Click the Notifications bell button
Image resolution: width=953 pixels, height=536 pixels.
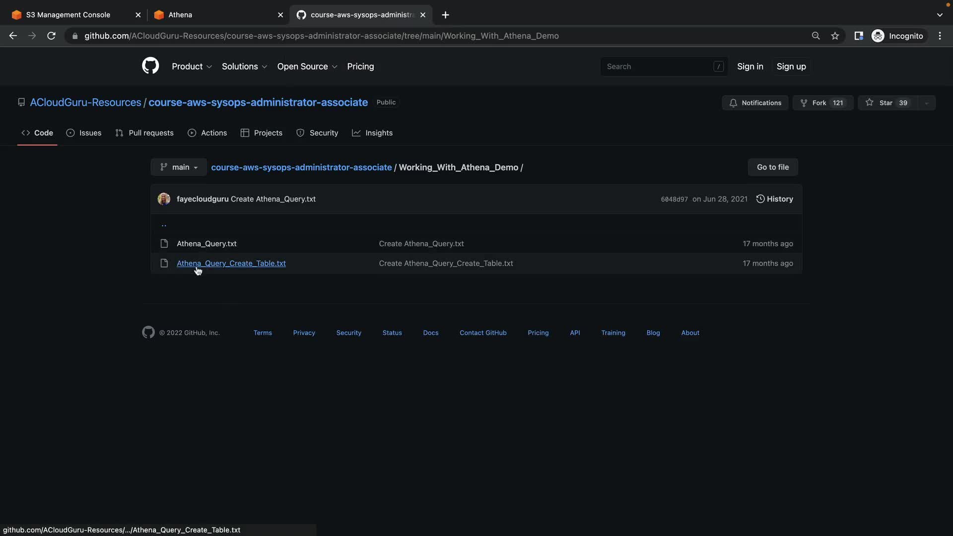coord(755,103)
